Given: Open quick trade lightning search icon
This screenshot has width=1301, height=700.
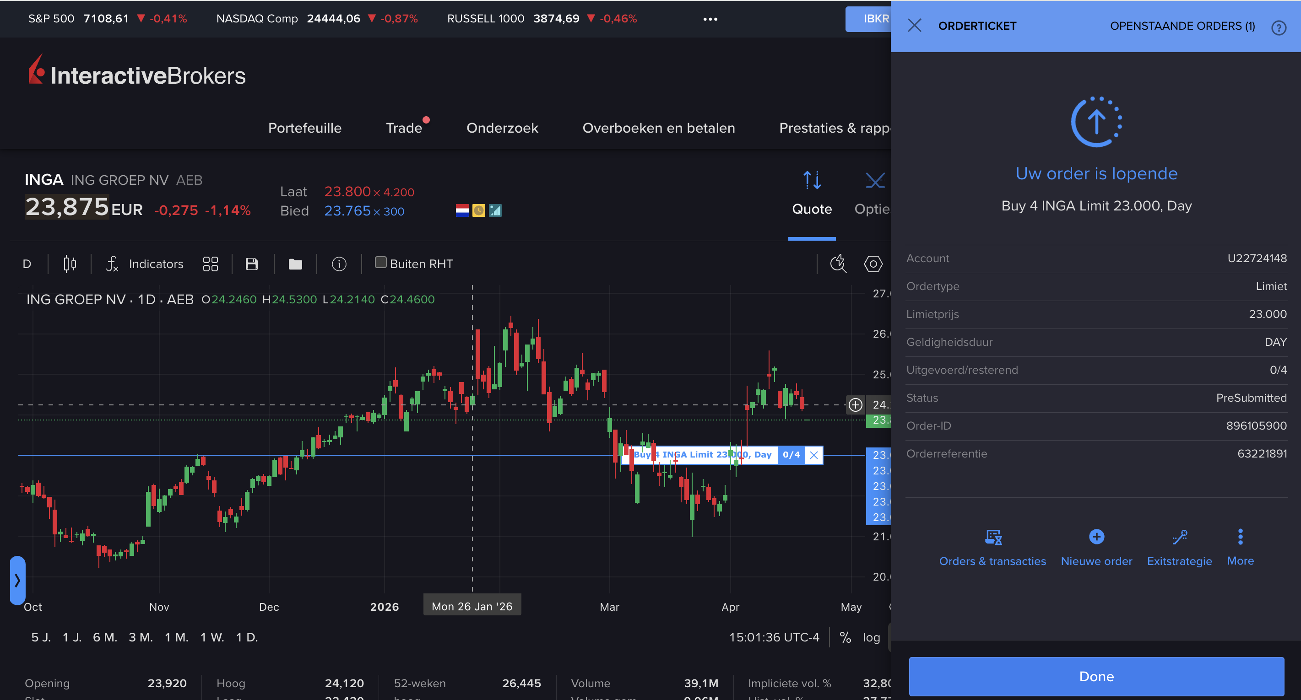Looking at the screenshot, I should [x=838, y=264].
